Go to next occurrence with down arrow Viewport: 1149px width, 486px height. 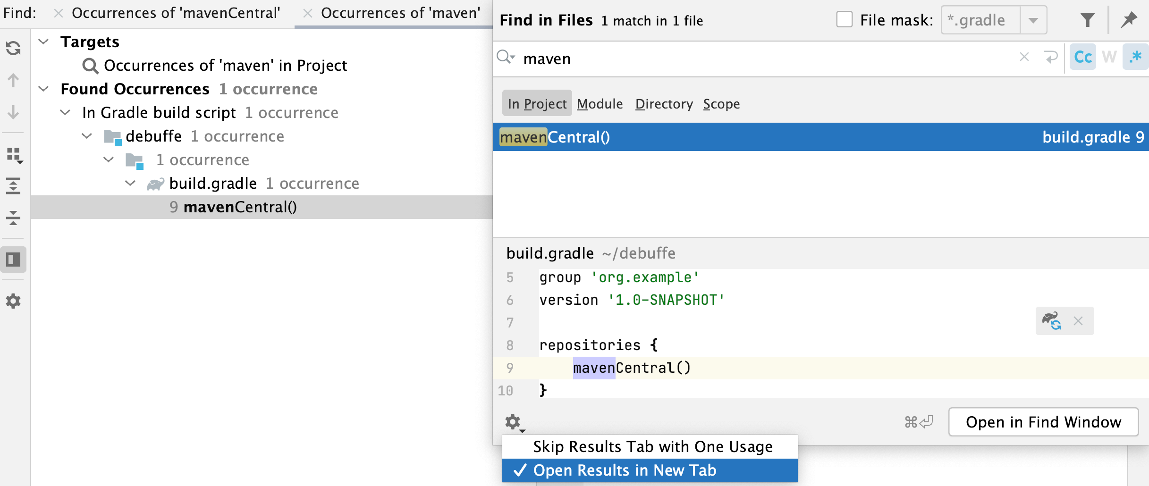[13, 112]
